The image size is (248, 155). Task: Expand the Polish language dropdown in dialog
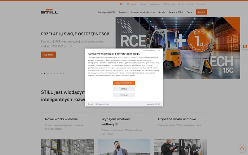coord(150,50)
